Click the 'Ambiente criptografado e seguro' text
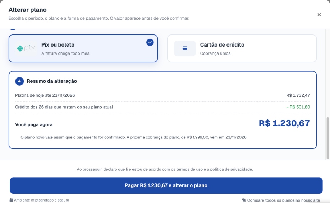This screenshot has height=203, width=330. 41,200
